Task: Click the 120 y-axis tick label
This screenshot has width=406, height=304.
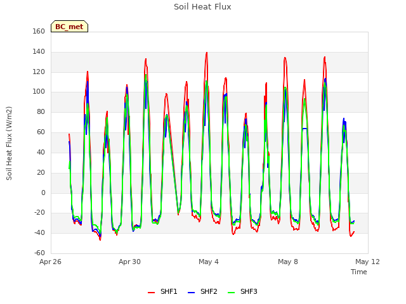Action: click(39, 72)
